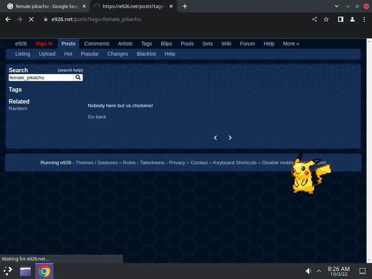Open the Upload subnav link
The height and width of the screenshot is (279, 372).
47,54
